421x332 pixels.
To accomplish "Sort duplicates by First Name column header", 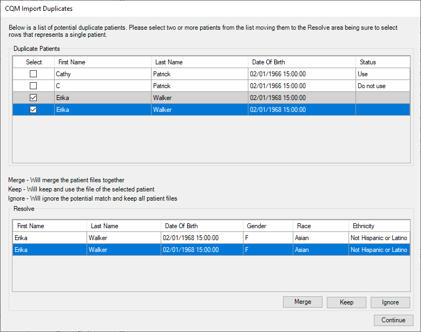I will [102, 62].
